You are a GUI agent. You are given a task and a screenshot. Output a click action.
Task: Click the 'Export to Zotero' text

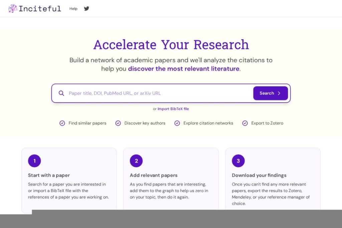(267, 123)
